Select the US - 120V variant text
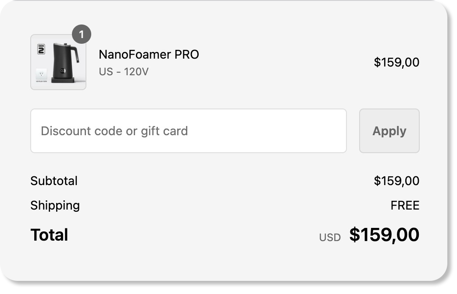Screen dimensions: 457x294 tap(124, 71)
